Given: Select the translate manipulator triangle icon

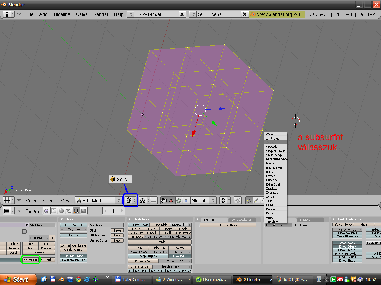Looking at the screenshot, I should [x=171, y=200].
